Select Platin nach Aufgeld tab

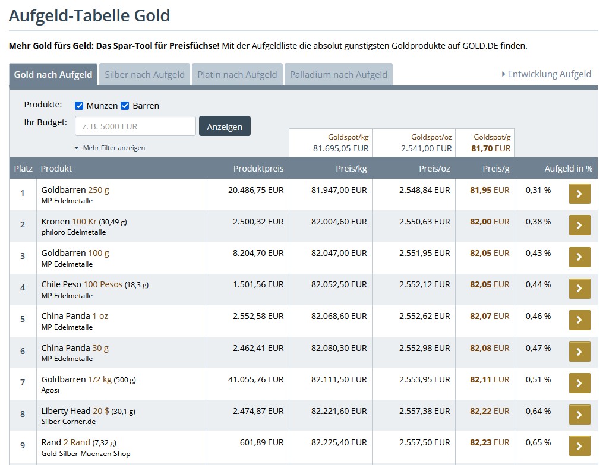tap(237, 75)
